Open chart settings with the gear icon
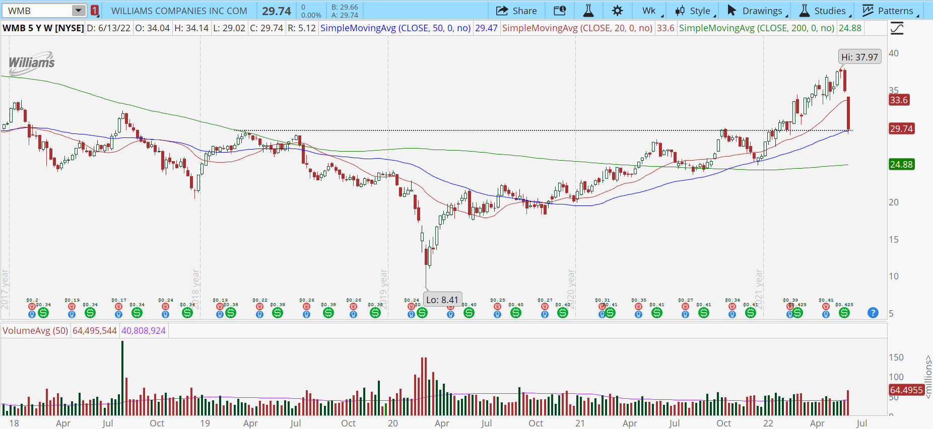 click(x=618, y=11)
